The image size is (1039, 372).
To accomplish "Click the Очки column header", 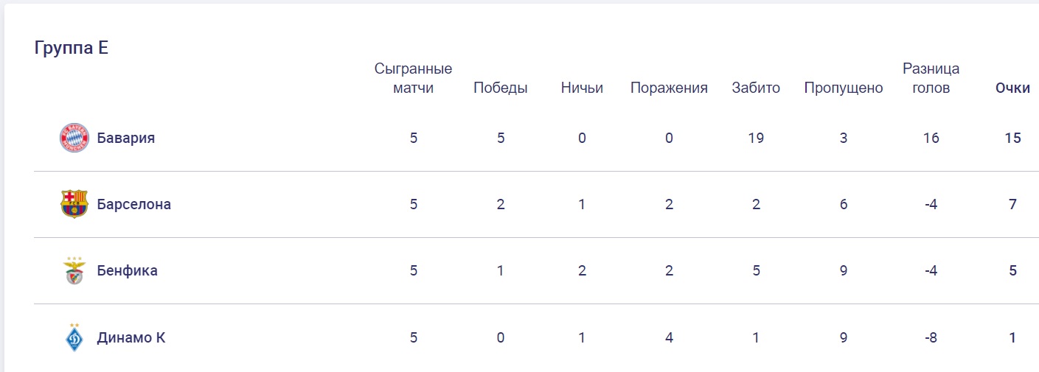I will coord(1012,88).
